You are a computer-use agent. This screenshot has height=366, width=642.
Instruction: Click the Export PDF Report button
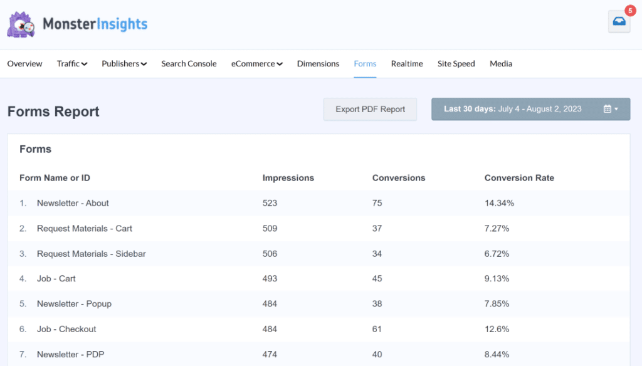pos(370,109)
